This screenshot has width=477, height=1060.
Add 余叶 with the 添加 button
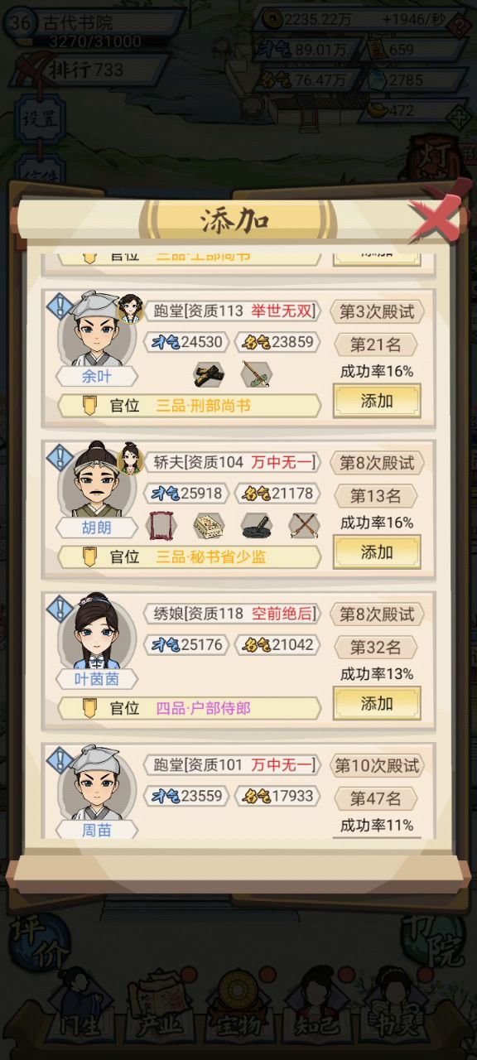pos(377,401)
